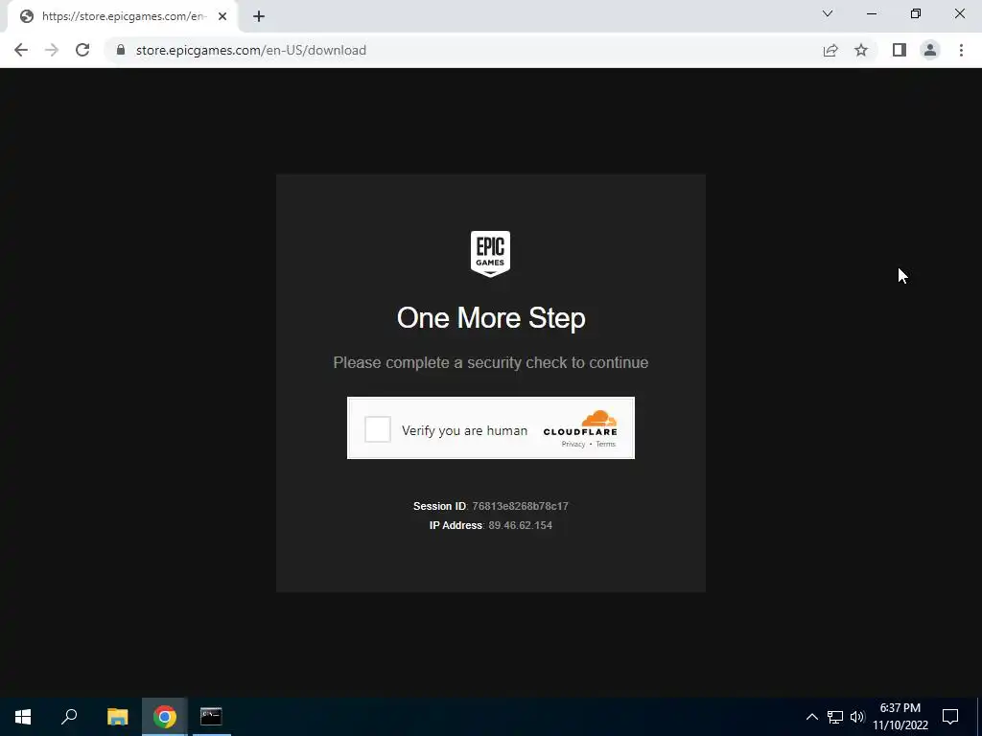Go back to the previous page
This screenshot has height=736, width=982.
21,50
